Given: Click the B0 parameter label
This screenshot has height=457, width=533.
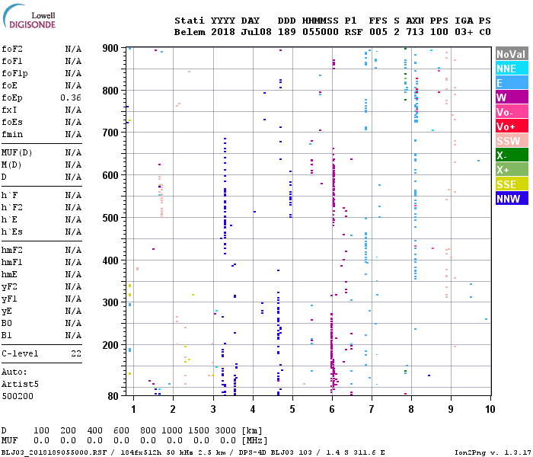Looking at the screenshot, I should 7,324.
